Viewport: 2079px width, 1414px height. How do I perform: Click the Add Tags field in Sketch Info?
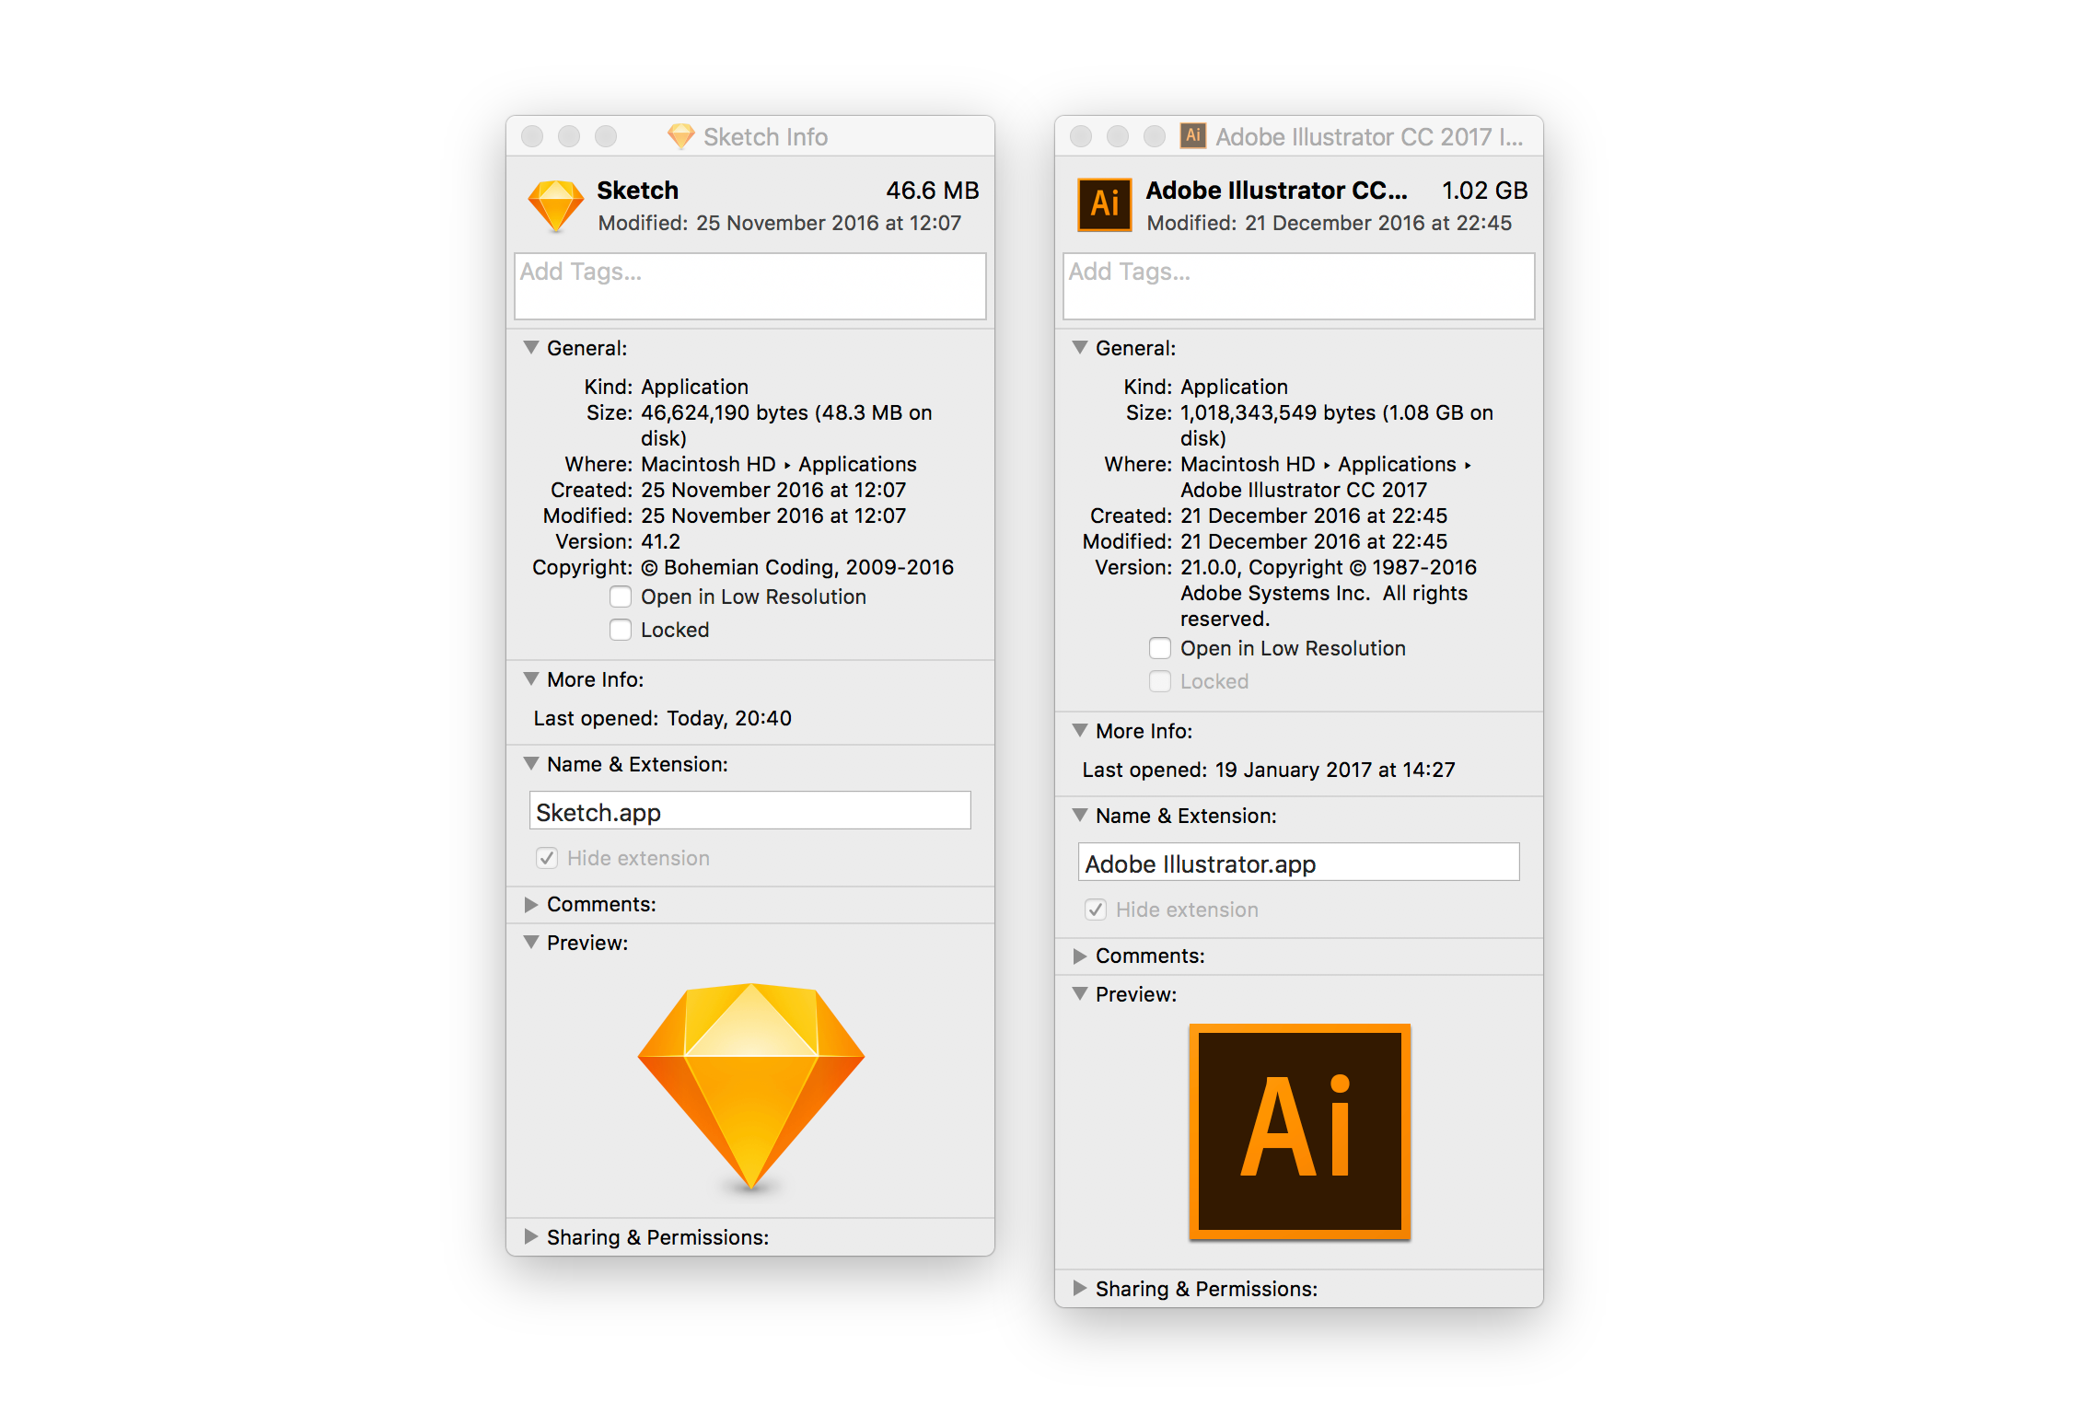[x=749, y=286]
